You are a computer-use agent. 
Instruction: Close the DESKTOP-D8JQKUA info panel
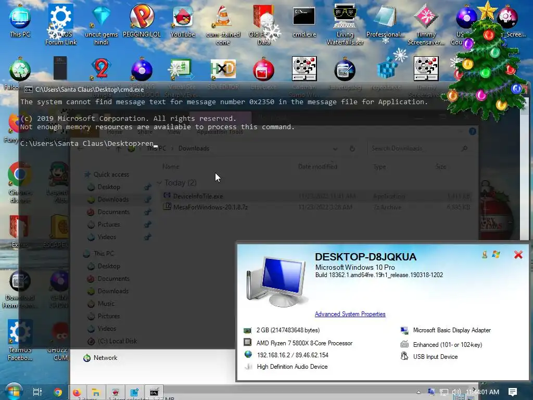click(518, 255)
